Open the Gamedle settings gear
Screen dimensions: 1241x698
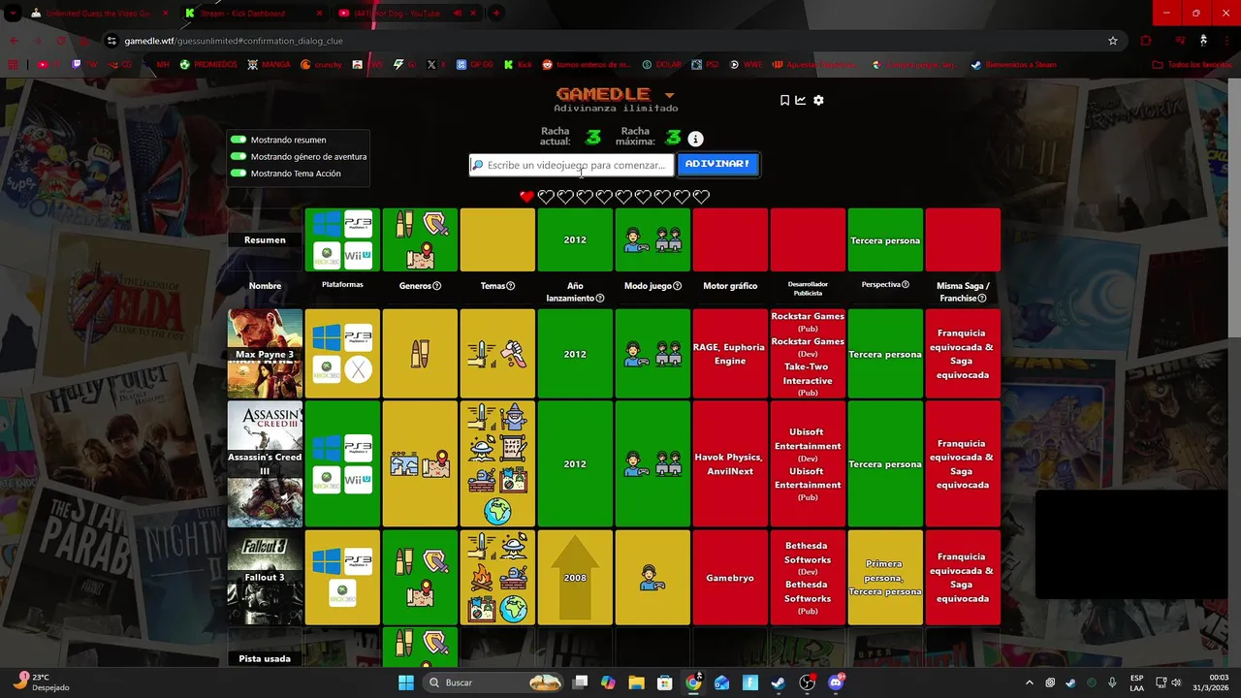(x=818, y=100)
